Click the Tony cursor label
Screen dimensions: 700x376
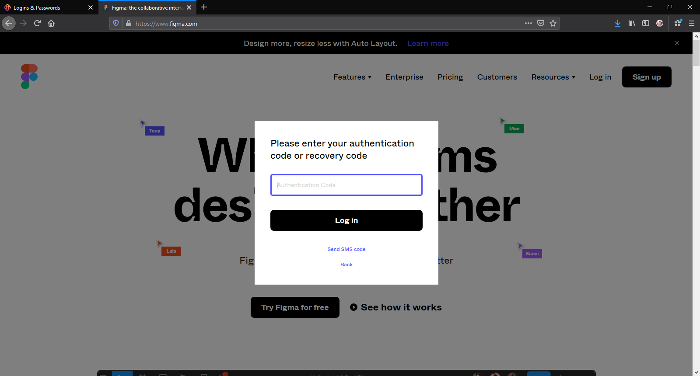(154, 131)
